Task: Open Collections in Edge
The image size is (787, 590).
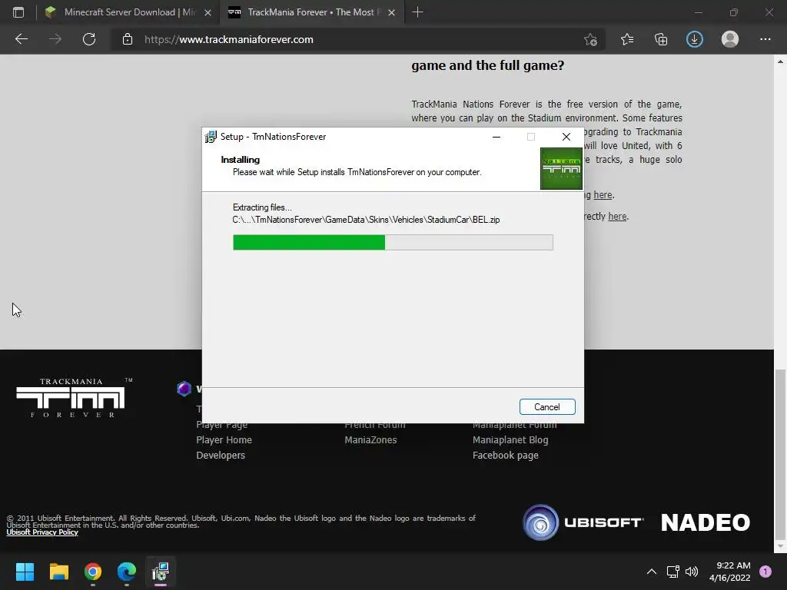Action: [x=661, y=39]
